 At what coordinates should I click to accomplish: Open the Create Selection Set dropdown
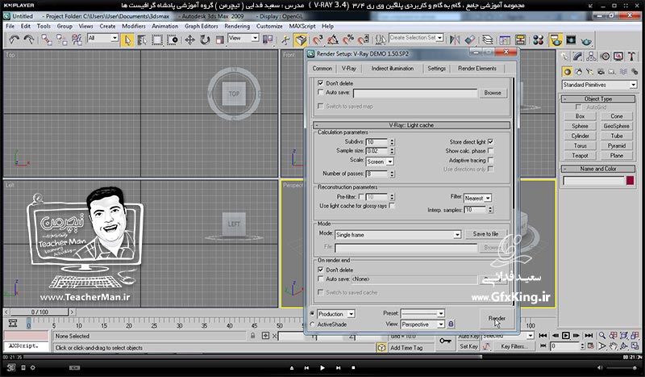tap(416, 37)
